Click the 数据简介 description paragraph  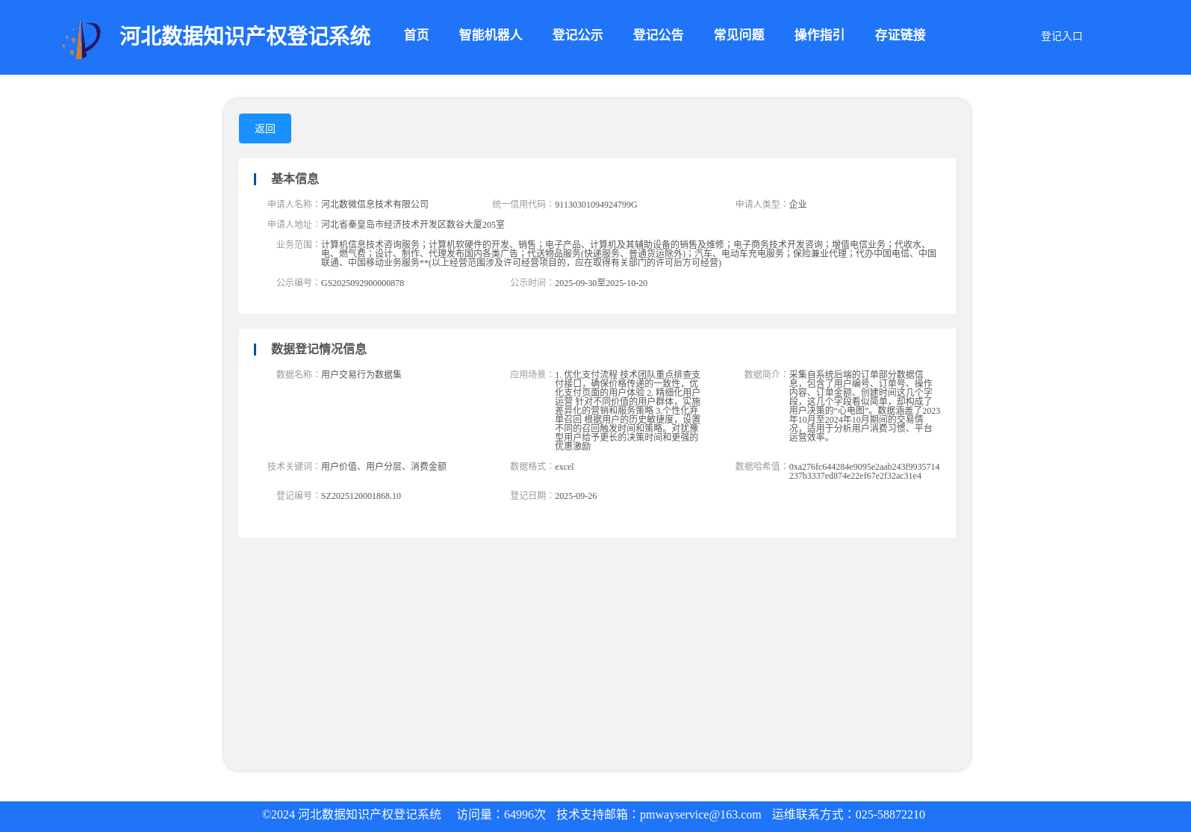pos(865,406)
